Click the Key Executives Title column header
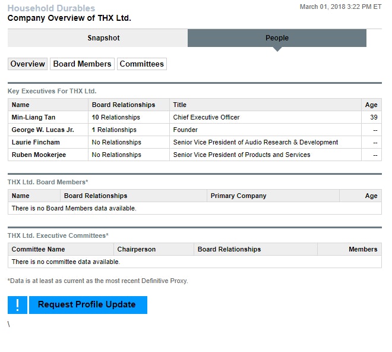Screen dimensions: 392x352 [x=180, y=105]
